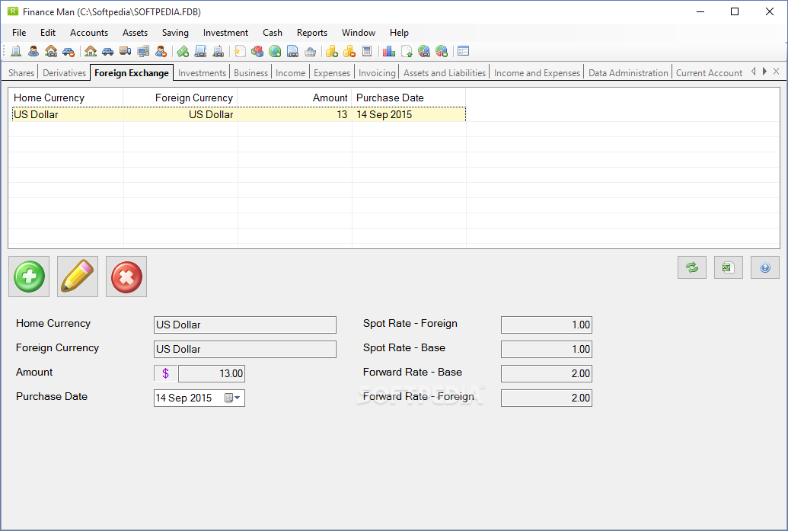Click the green money with plus icon

point(183,51)
